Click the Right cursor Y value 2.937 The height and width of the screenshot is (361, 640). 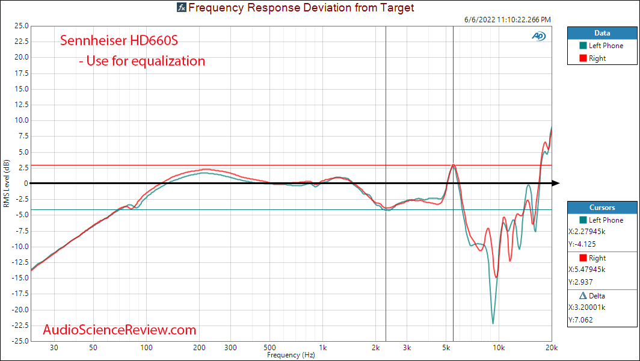[x=580, y=282]
